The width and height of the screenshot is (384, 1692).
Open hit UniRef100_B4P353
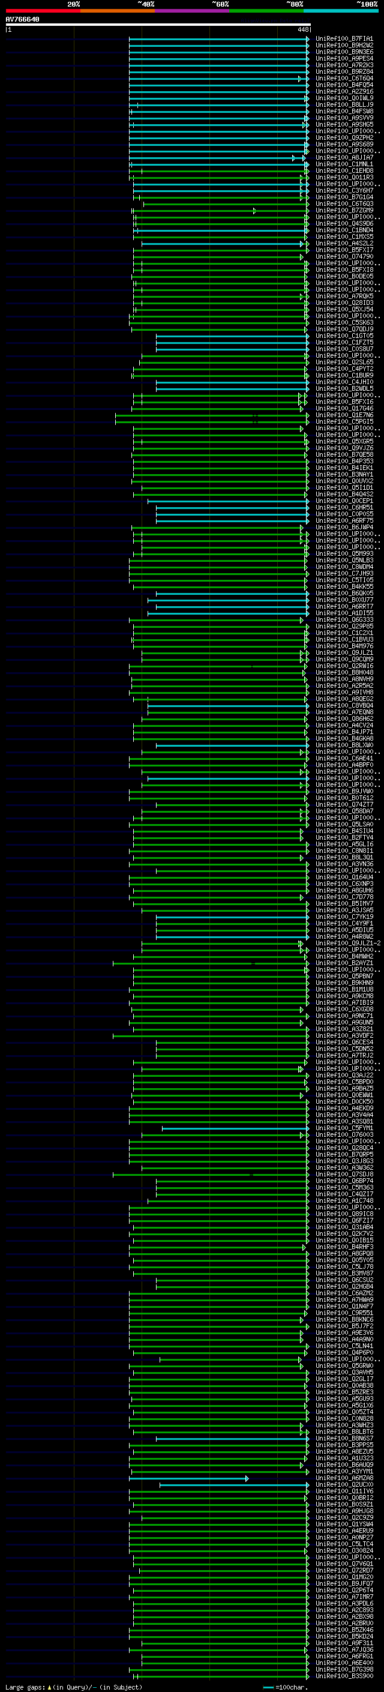(344, 462)
